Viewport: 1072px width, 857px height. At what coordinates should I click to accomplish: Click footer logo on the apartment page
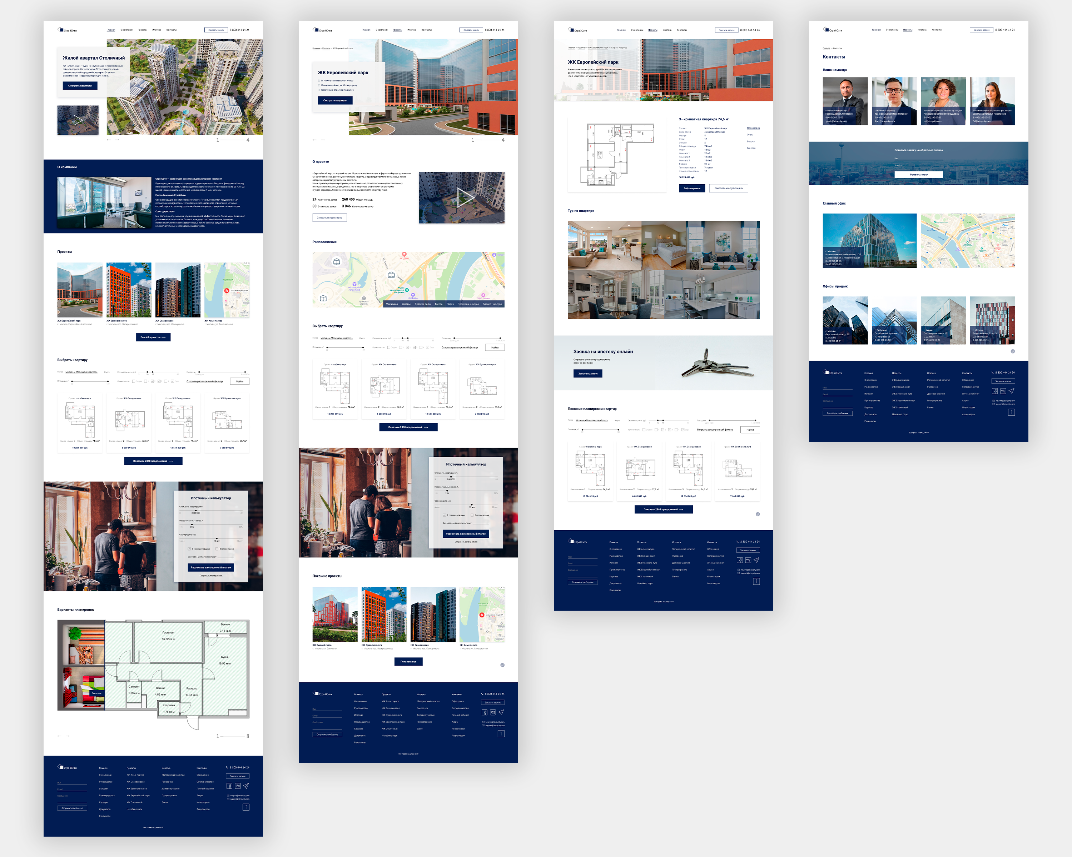[578, 542]
